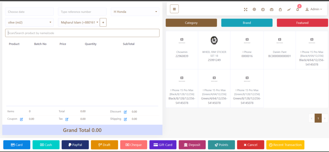This screenshot has height=152, width=329.
Task: Expand the H Honda dropdown
Action: tap(135, 12)
